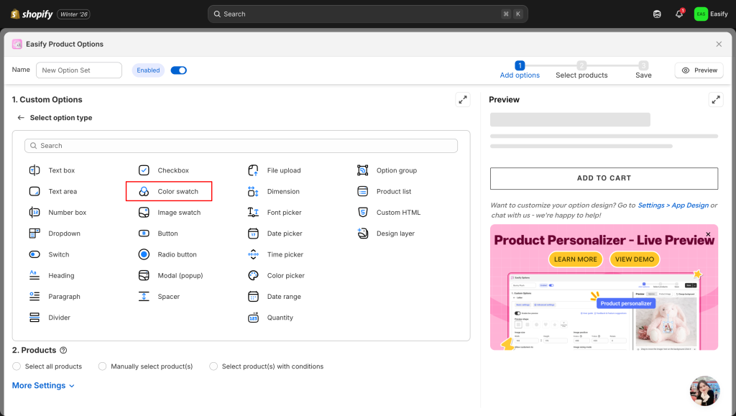This screenshot has width=736, height=416.
Task: Choose the File upload option icon
Action: point(253,170)
